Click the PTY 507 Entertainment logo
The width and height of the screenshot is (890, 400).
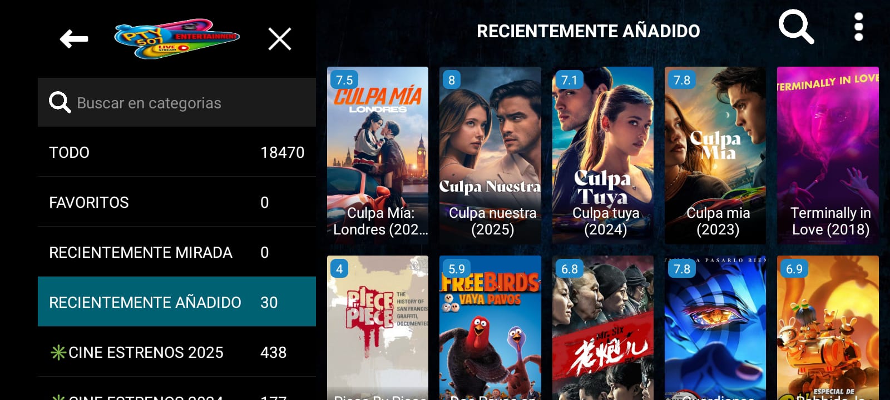177,38
